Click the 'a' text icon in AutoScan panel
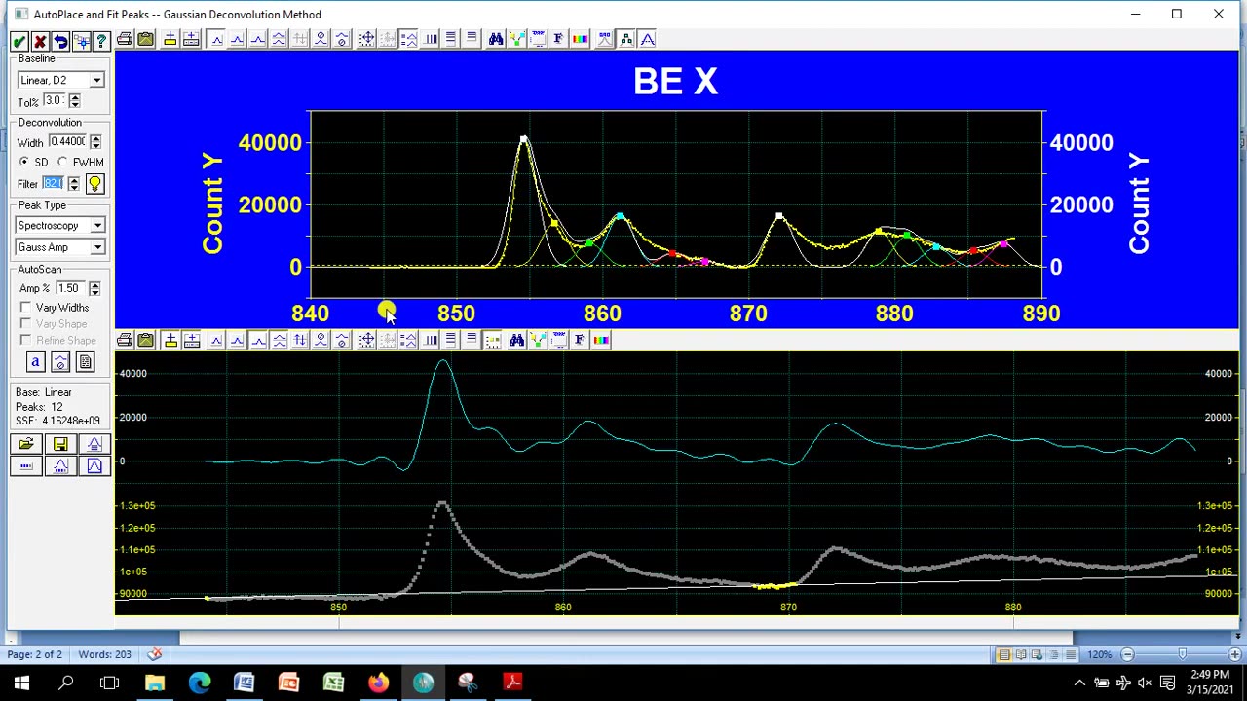 point(35,362)
